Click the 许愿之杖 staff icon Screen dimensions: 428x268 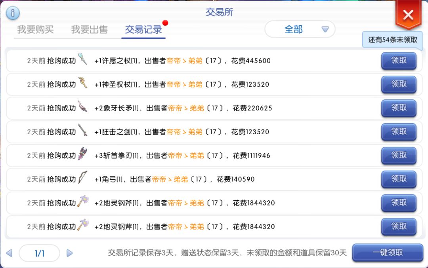[x=83, y=59]
